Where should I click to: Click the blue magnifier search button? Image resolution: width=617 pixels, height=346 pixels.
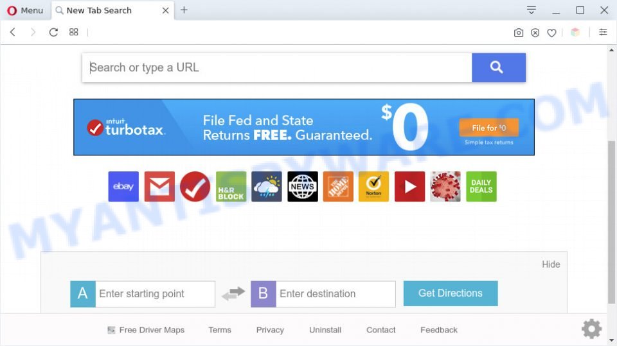499,67
